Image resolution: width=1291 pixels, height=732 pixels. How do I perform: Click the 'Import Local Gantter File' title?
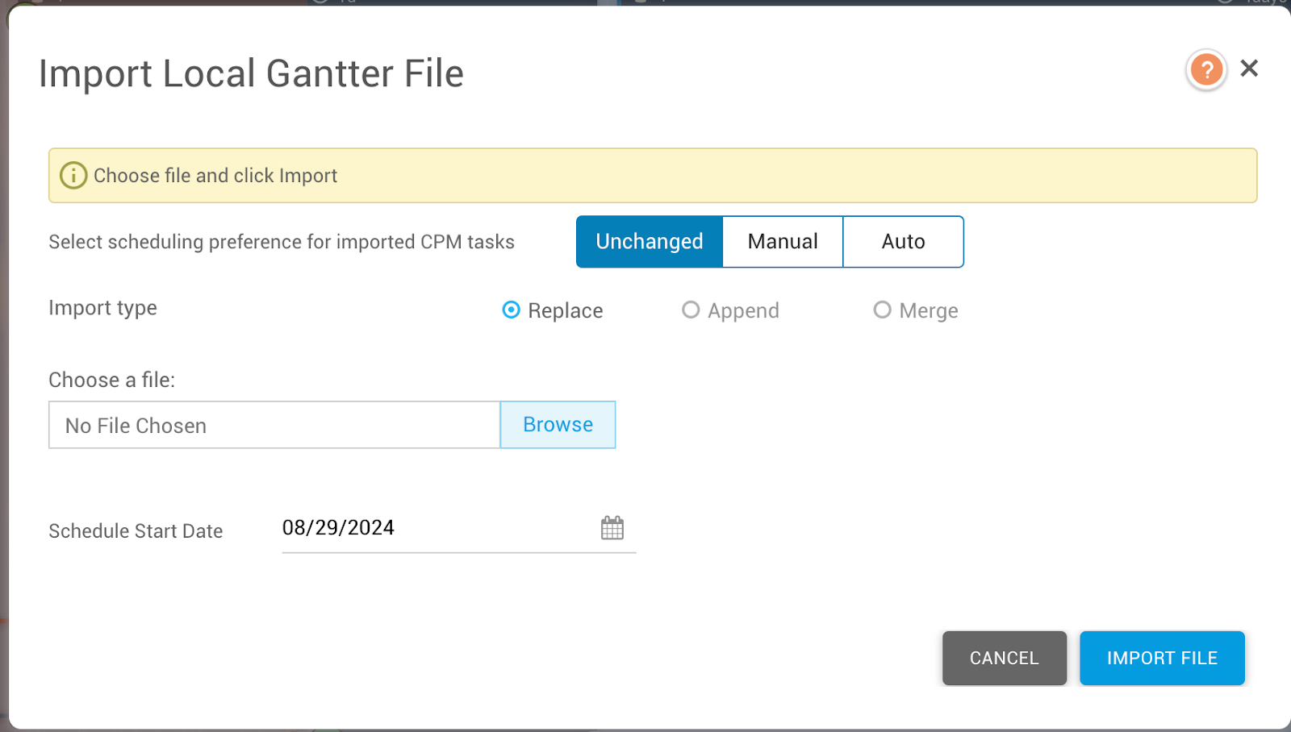click(251, 74)
